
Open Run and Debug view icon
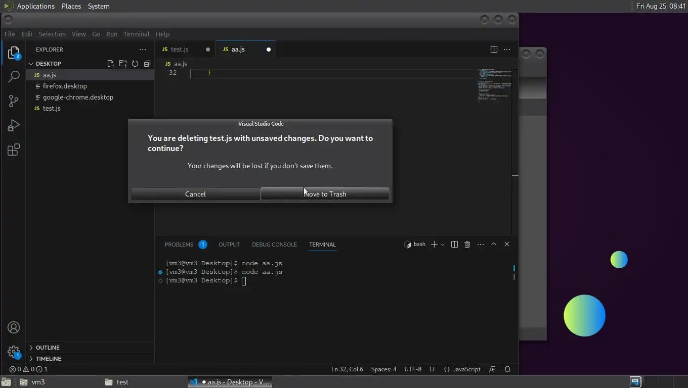pyautogui.click(x=14, y=125)
